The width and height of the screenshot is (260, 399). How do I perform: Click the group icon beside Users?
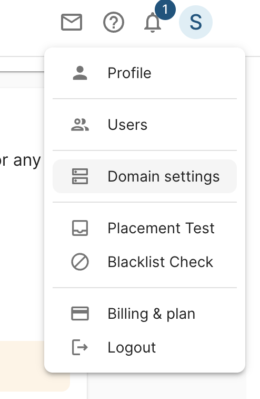(x=80, y=125)
